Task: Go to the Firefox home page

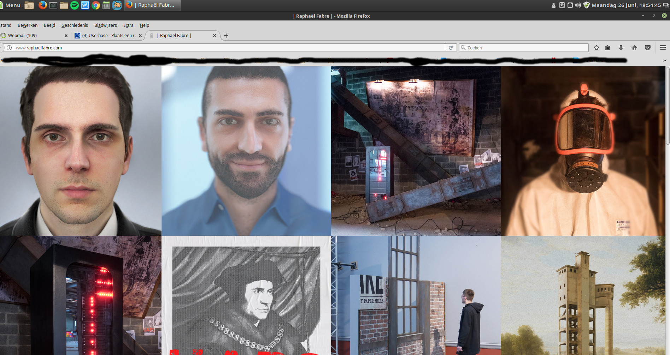Action: point(634,48)
